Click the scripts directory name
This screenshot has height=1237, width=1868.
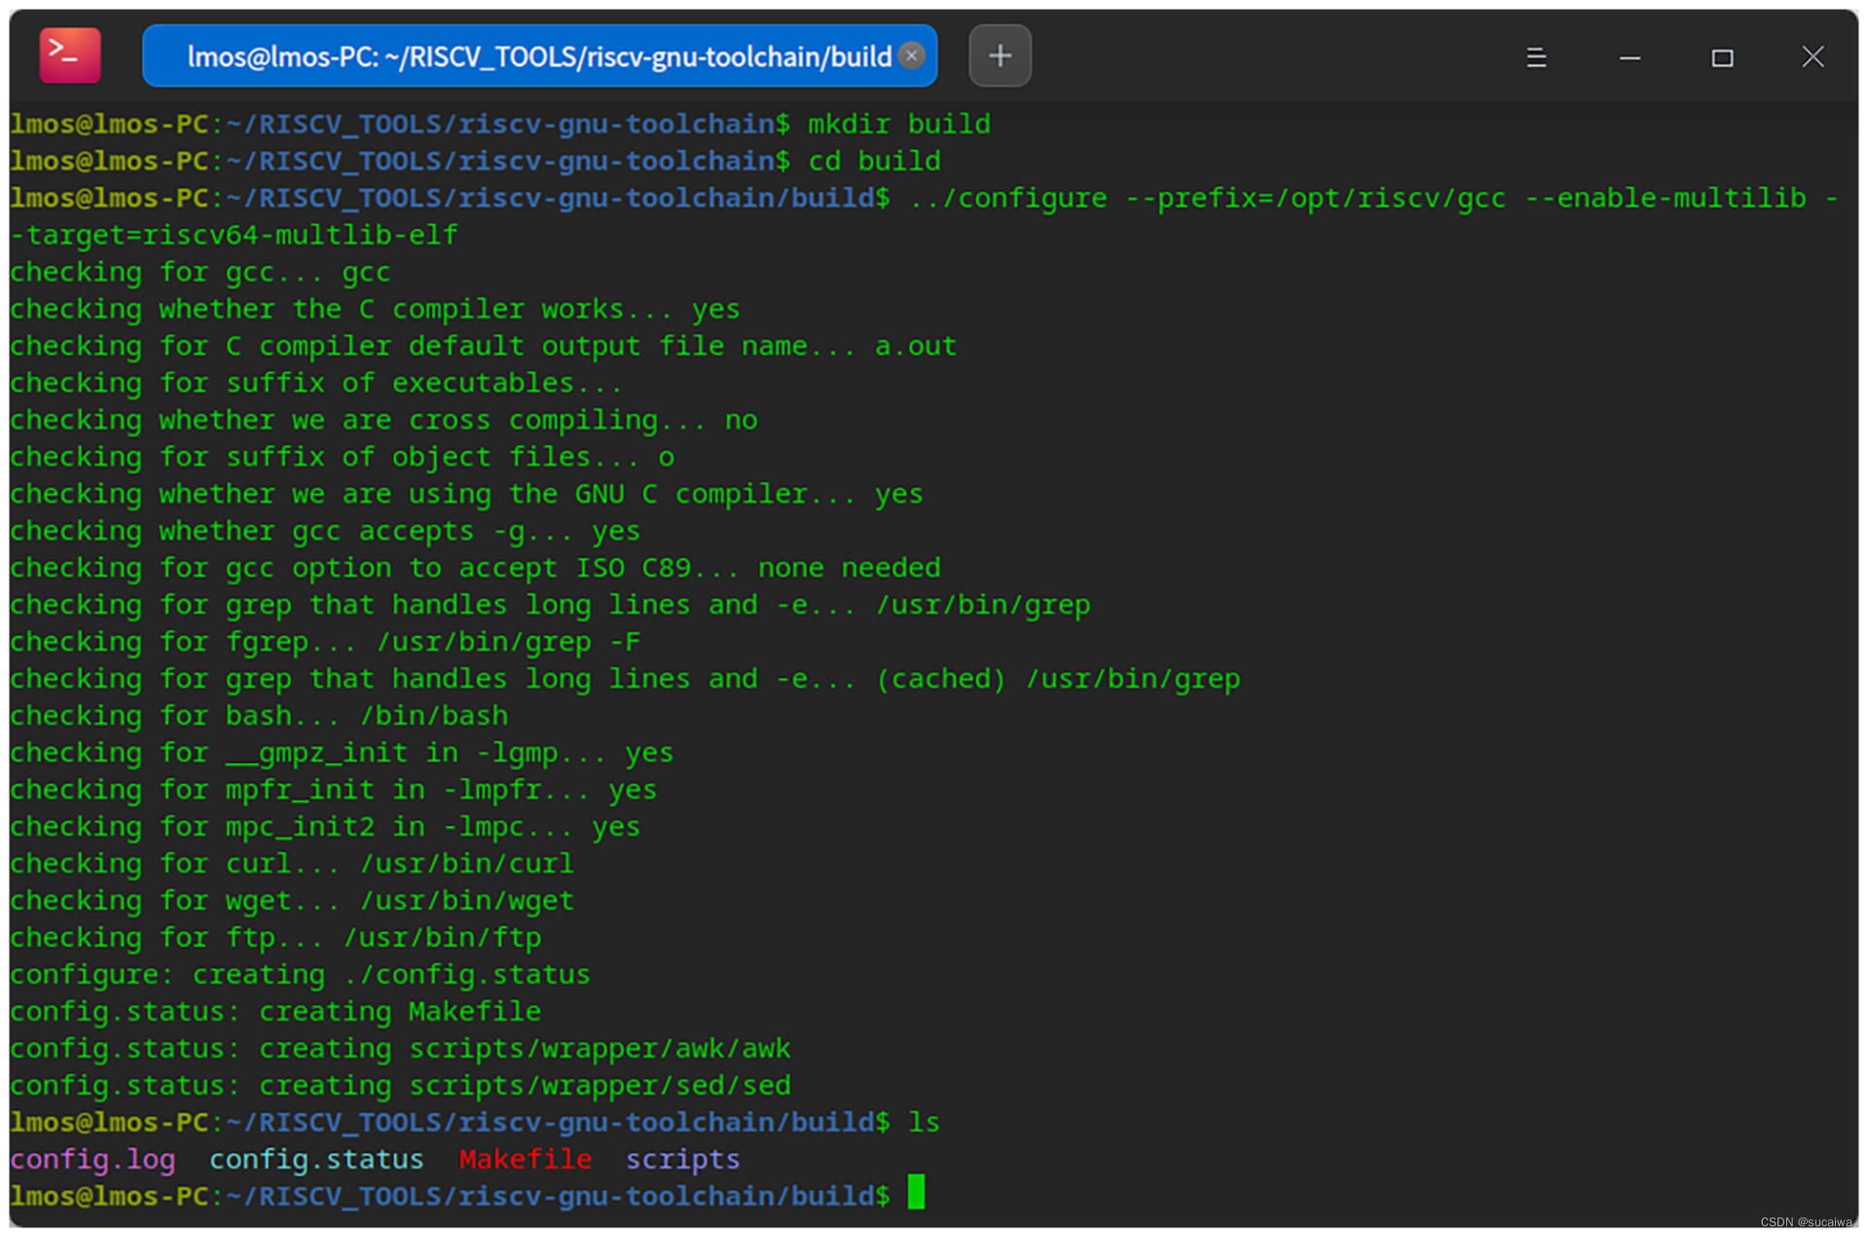[682, 1158]
